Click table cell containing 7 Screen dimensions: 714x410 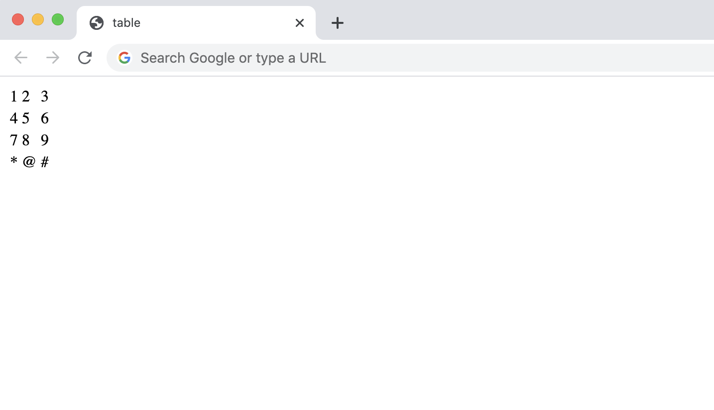[x=14, y=140]
